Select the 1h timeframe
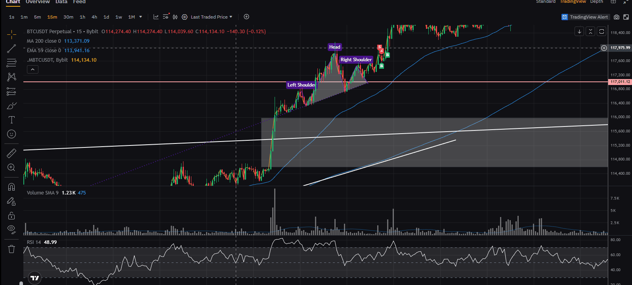Screen dimensions: 632x285 click(82, 17)
